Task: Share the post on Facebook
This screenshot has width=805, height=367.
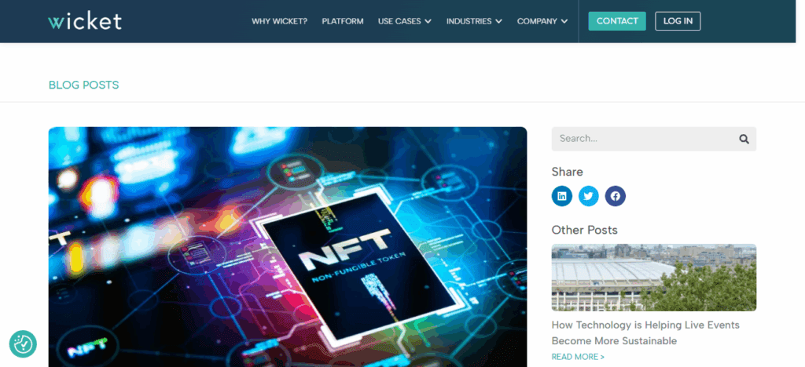Action: [615, 196]
